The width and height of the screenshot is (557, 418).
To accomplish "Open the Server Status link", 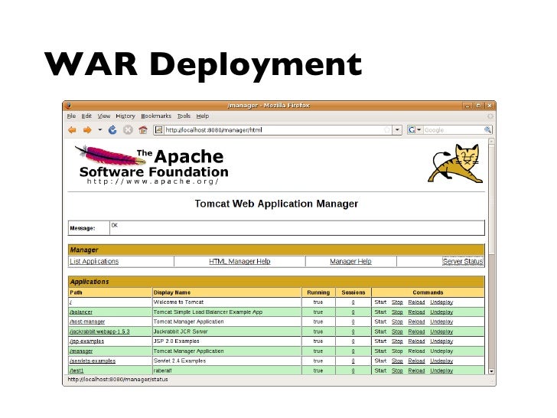I will click(463, 262).
